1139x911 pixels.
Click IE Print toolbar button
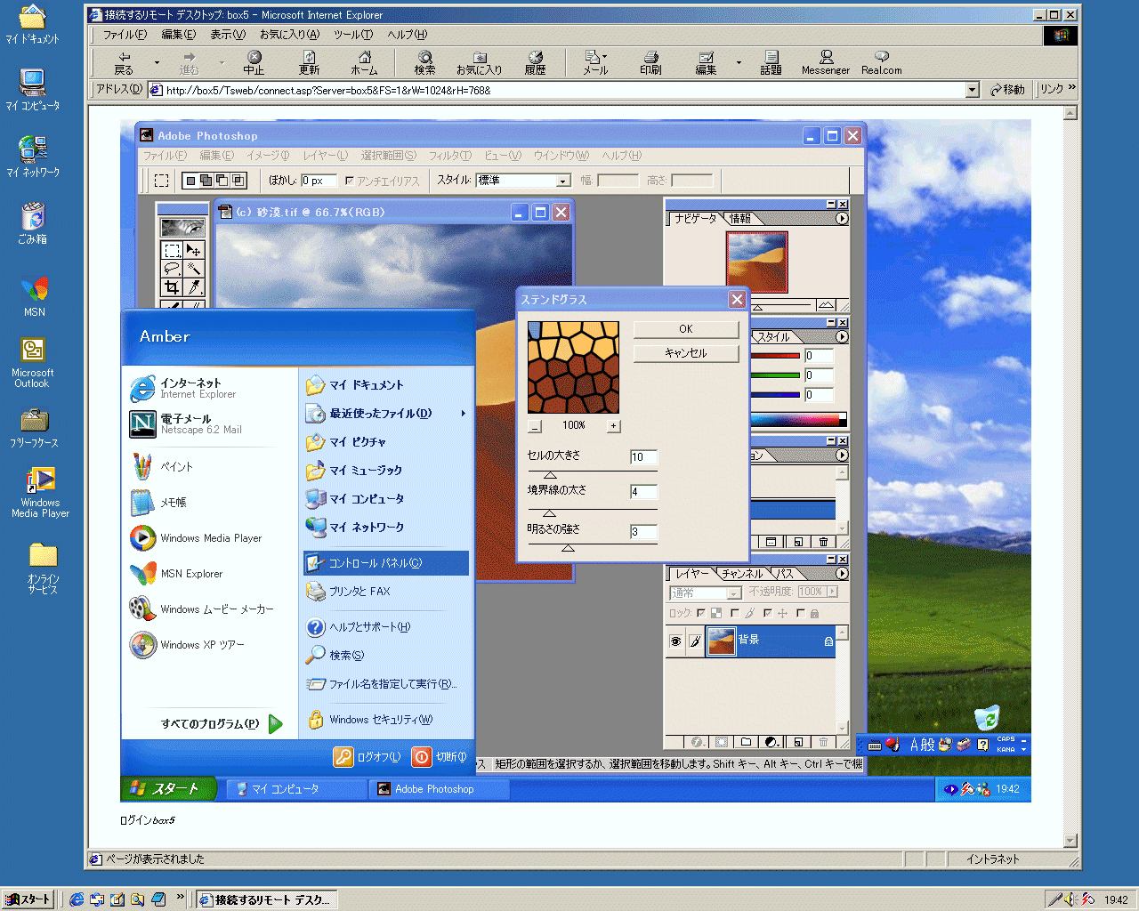point(650,62)
